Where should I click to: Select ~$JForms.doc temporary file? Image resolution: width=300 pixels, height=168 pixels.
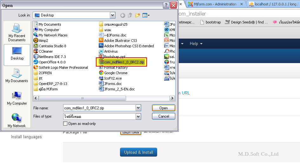112,35
